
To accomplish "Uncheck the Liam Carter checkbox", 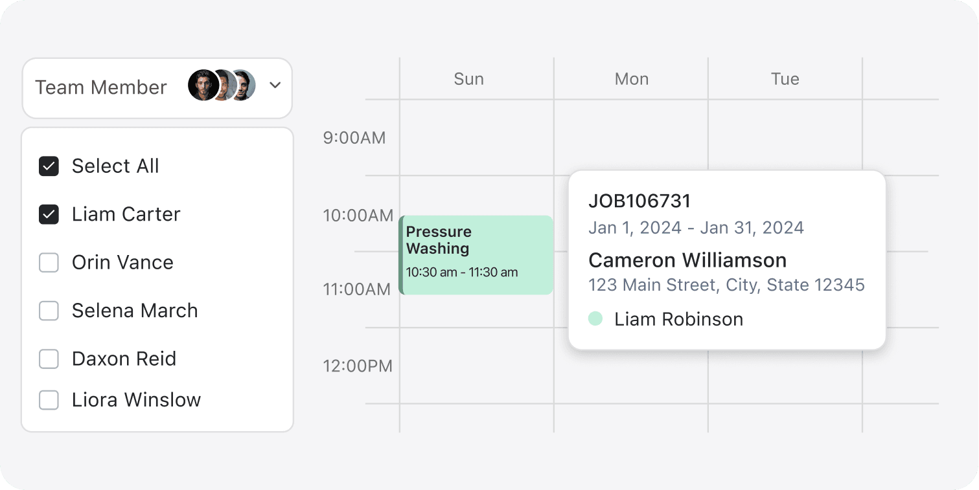I will tap(49, 214).
